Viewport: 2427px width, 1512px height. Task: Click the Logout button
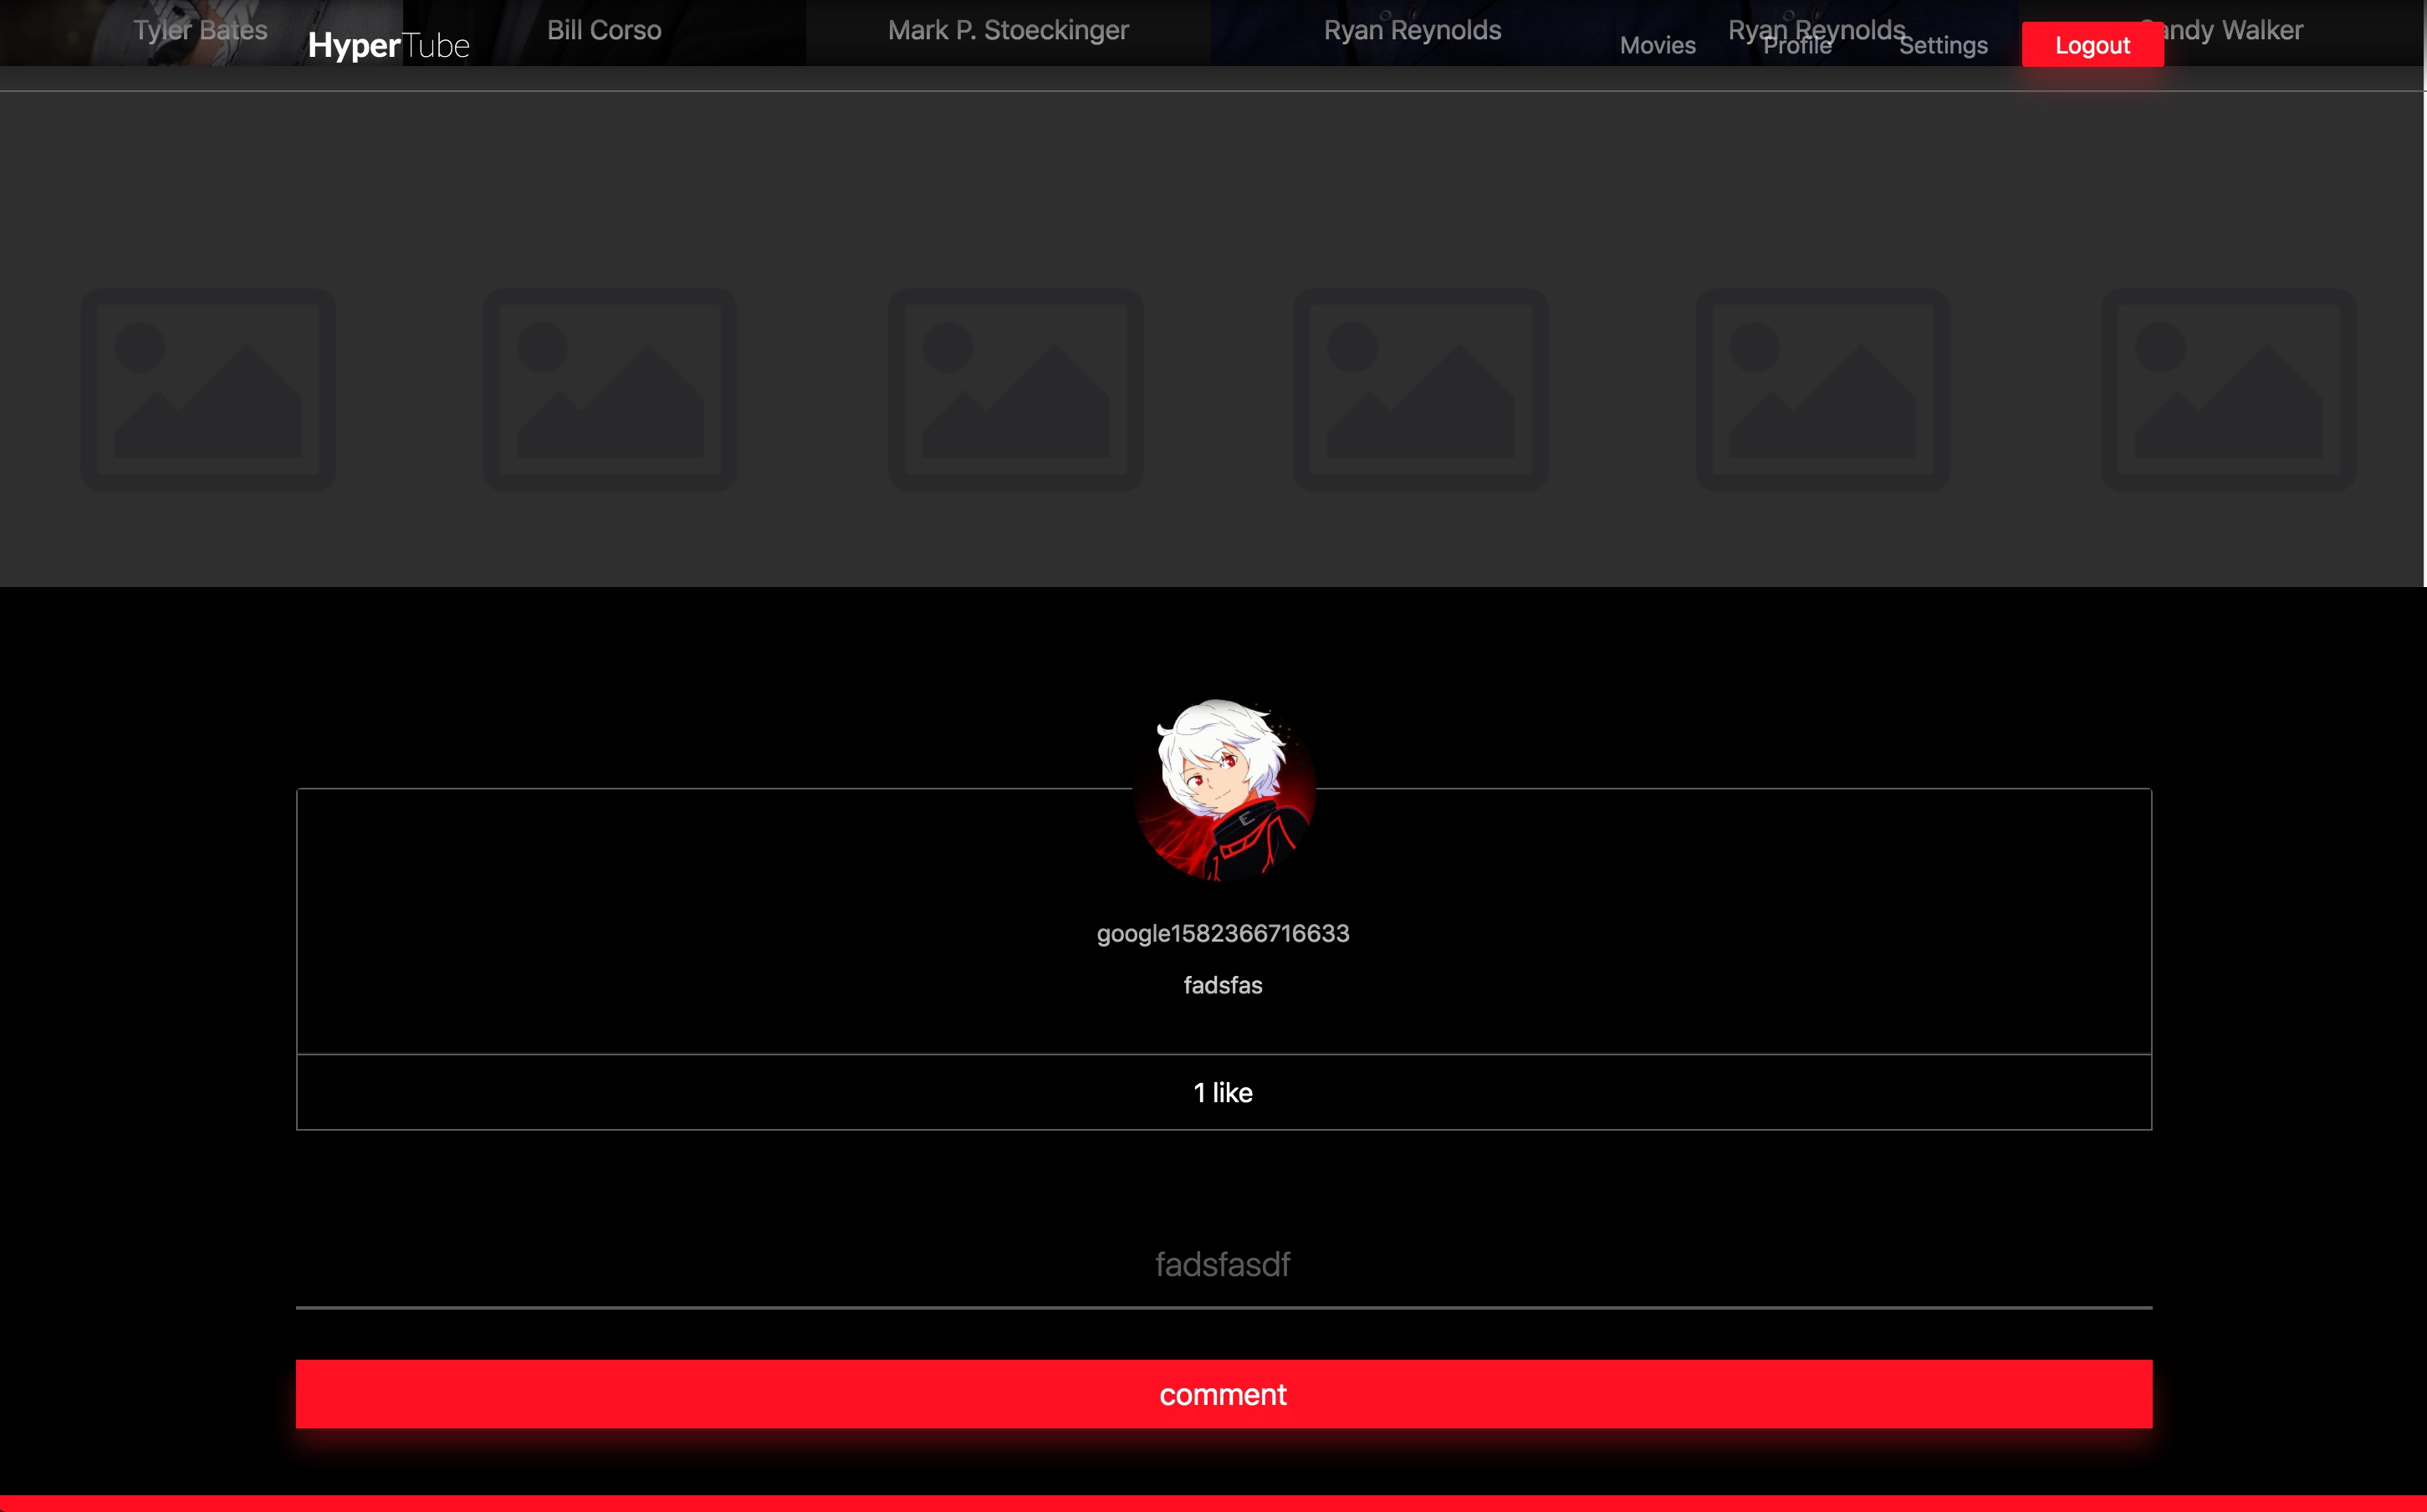tap(2092, 45)
